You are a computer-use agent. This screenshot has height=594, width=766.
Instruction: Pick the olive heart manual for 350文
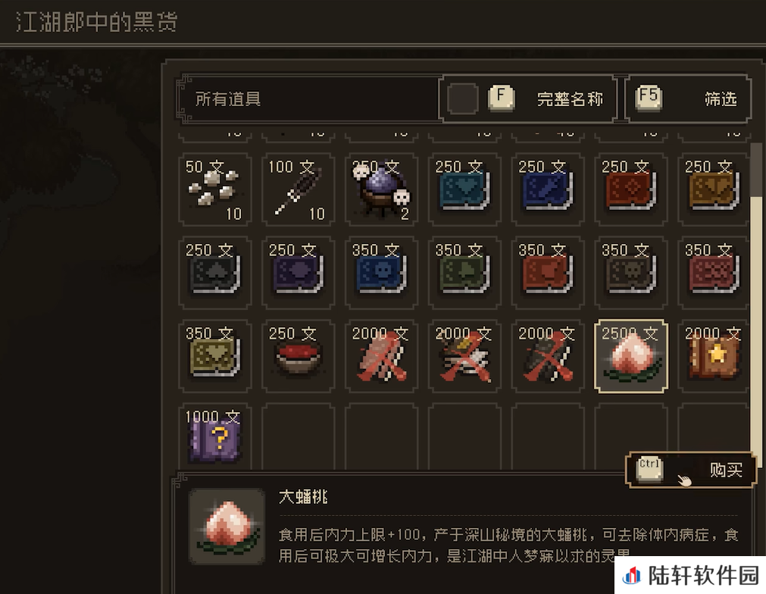(x=215, y=356)
